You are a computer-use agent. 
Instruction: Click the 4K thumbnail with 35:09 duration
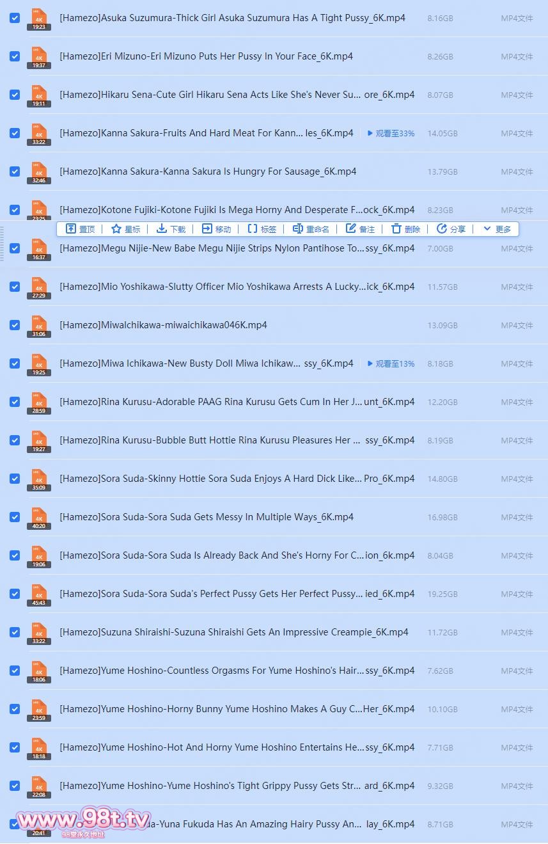coord(39,479)
